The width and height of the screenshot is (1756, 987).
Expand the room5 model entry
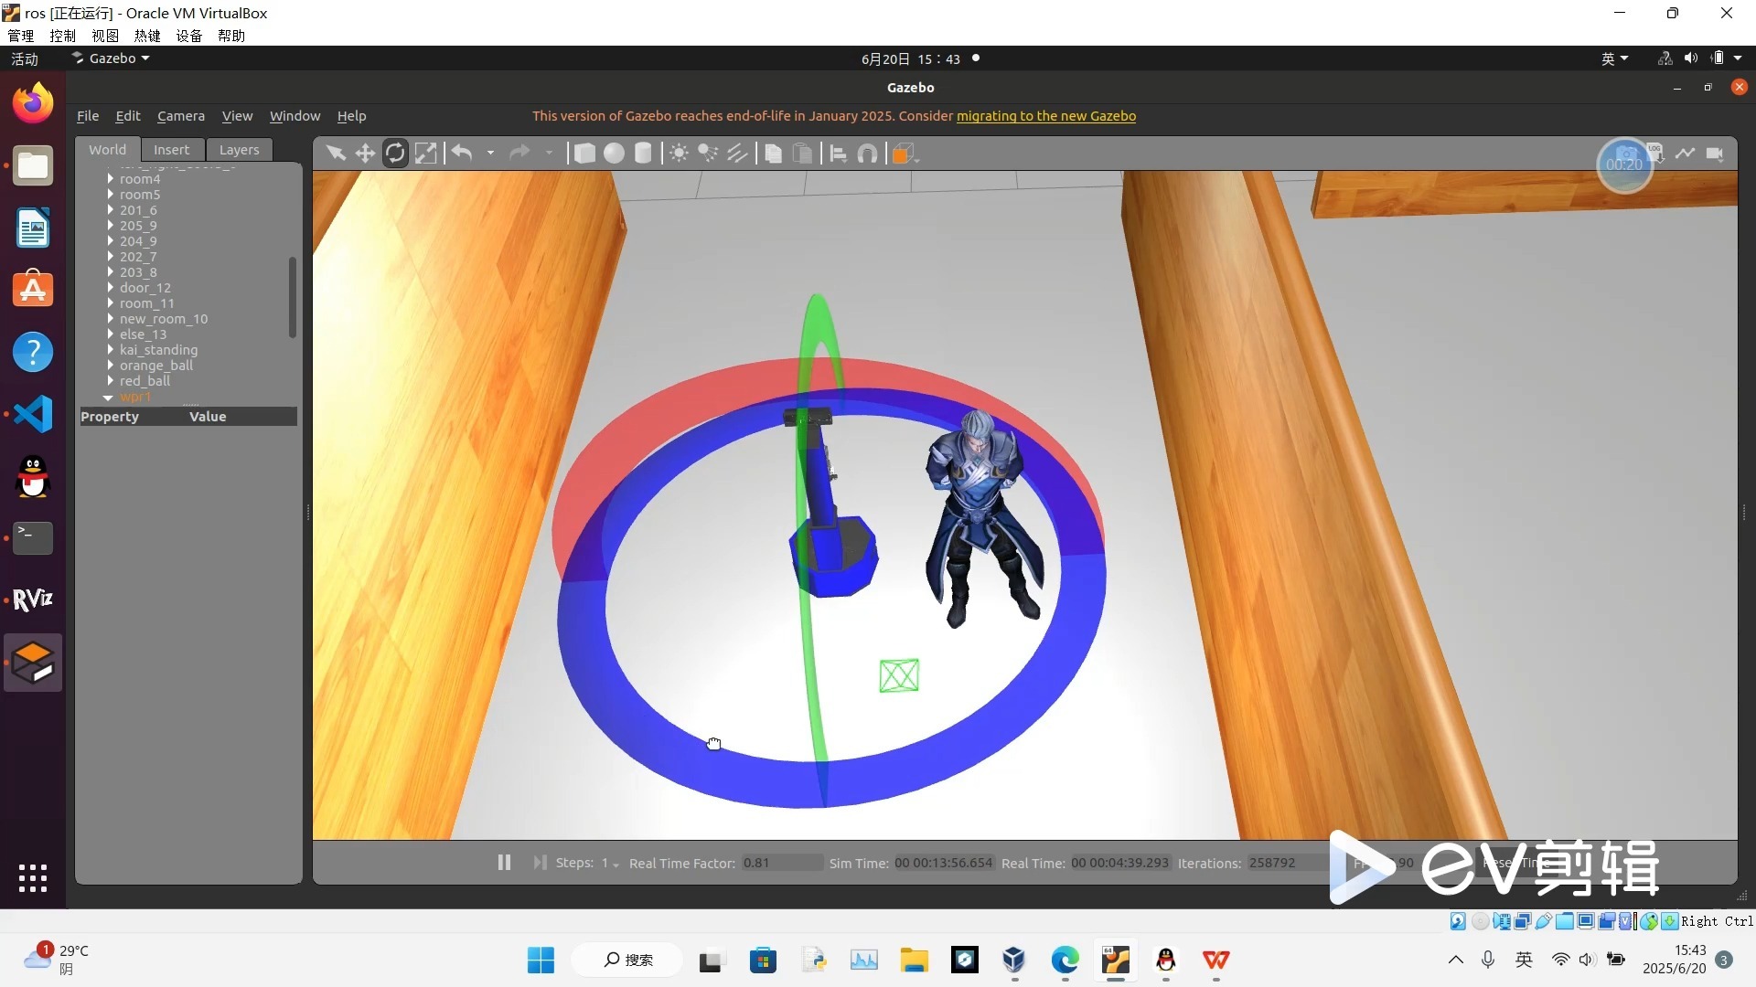[111, 195]
